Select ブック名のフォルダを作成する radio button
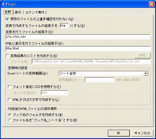The height and width of the screenshot is (139, 156). tap(10, 115)
